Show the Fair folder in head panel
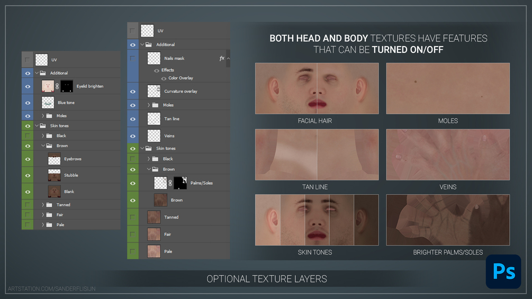The width and height of the screenshot is (532, 299). [28, 214]
